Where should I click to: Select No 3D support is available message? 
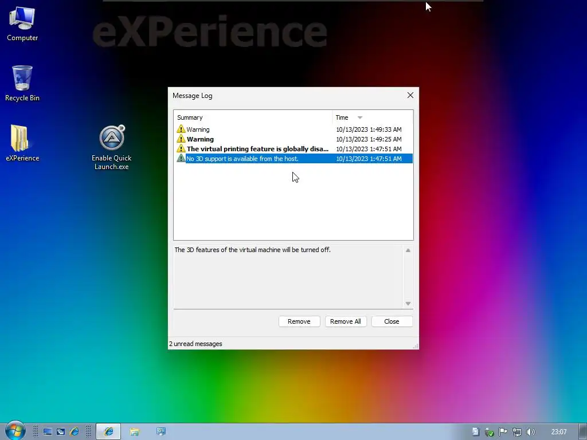point(293,159)
